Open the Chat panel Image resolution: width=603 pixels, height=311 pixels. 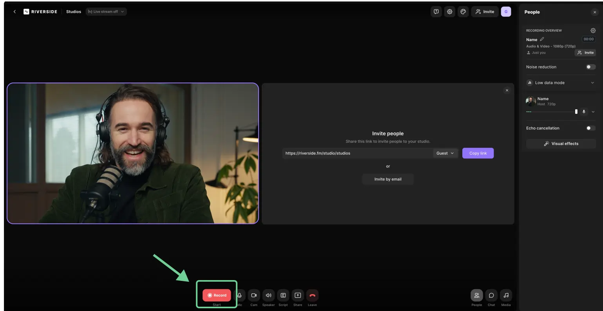point(491,295)
